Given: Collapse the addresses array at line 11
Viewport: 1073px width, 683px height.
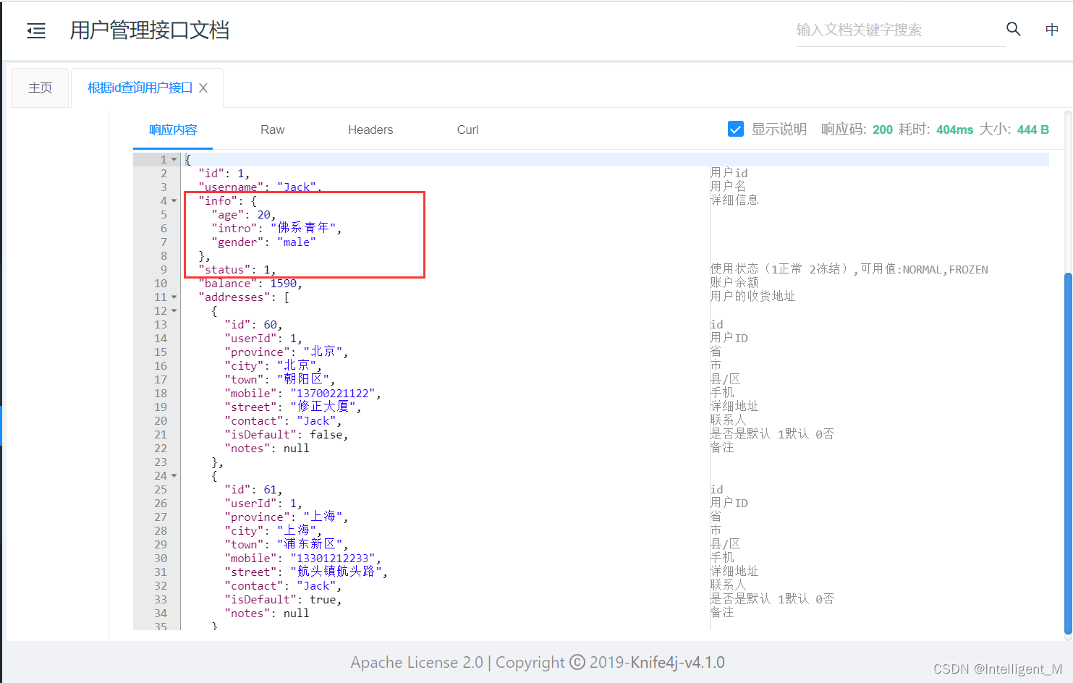Looking at the screenshot, I should [x=174, y=297].
